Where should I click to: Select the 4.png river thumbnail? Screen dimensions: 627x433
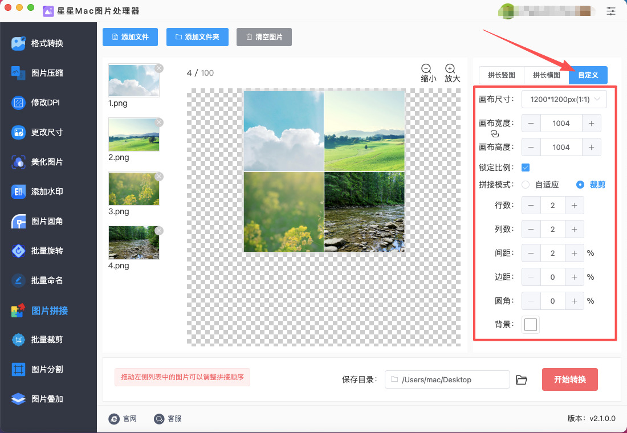133,243
